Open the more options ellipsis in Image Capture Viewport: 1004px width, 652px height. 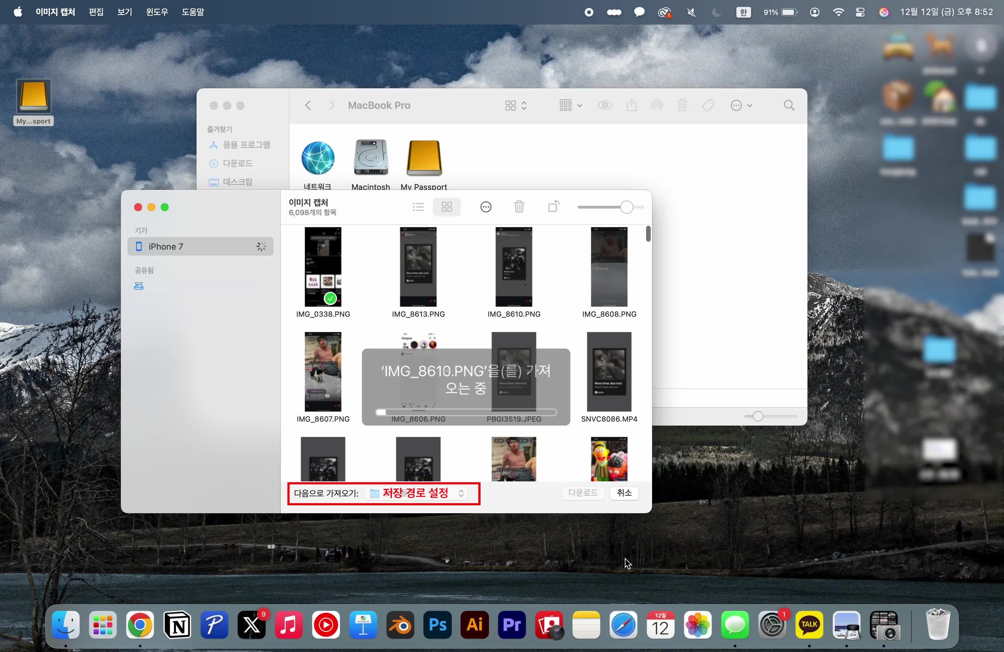[x=486, y=206]
